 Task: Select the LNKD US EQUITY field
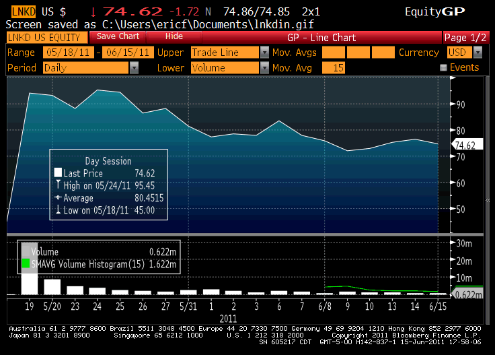point(46,38)
